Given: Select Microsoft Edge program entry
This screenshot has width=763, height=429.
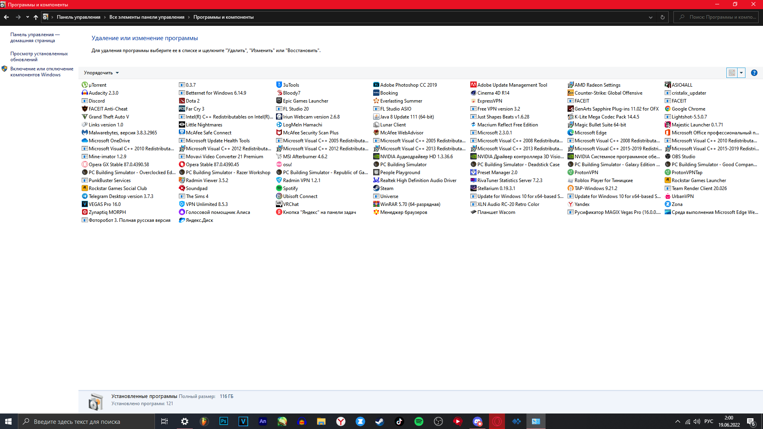Looking at the screenshot, I should pyautogui.click(x=587, y=132).
